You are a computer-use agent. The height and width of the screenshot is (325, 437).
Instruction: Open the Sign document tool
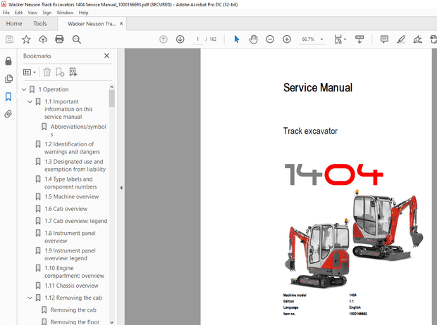[x=417, y=39]
